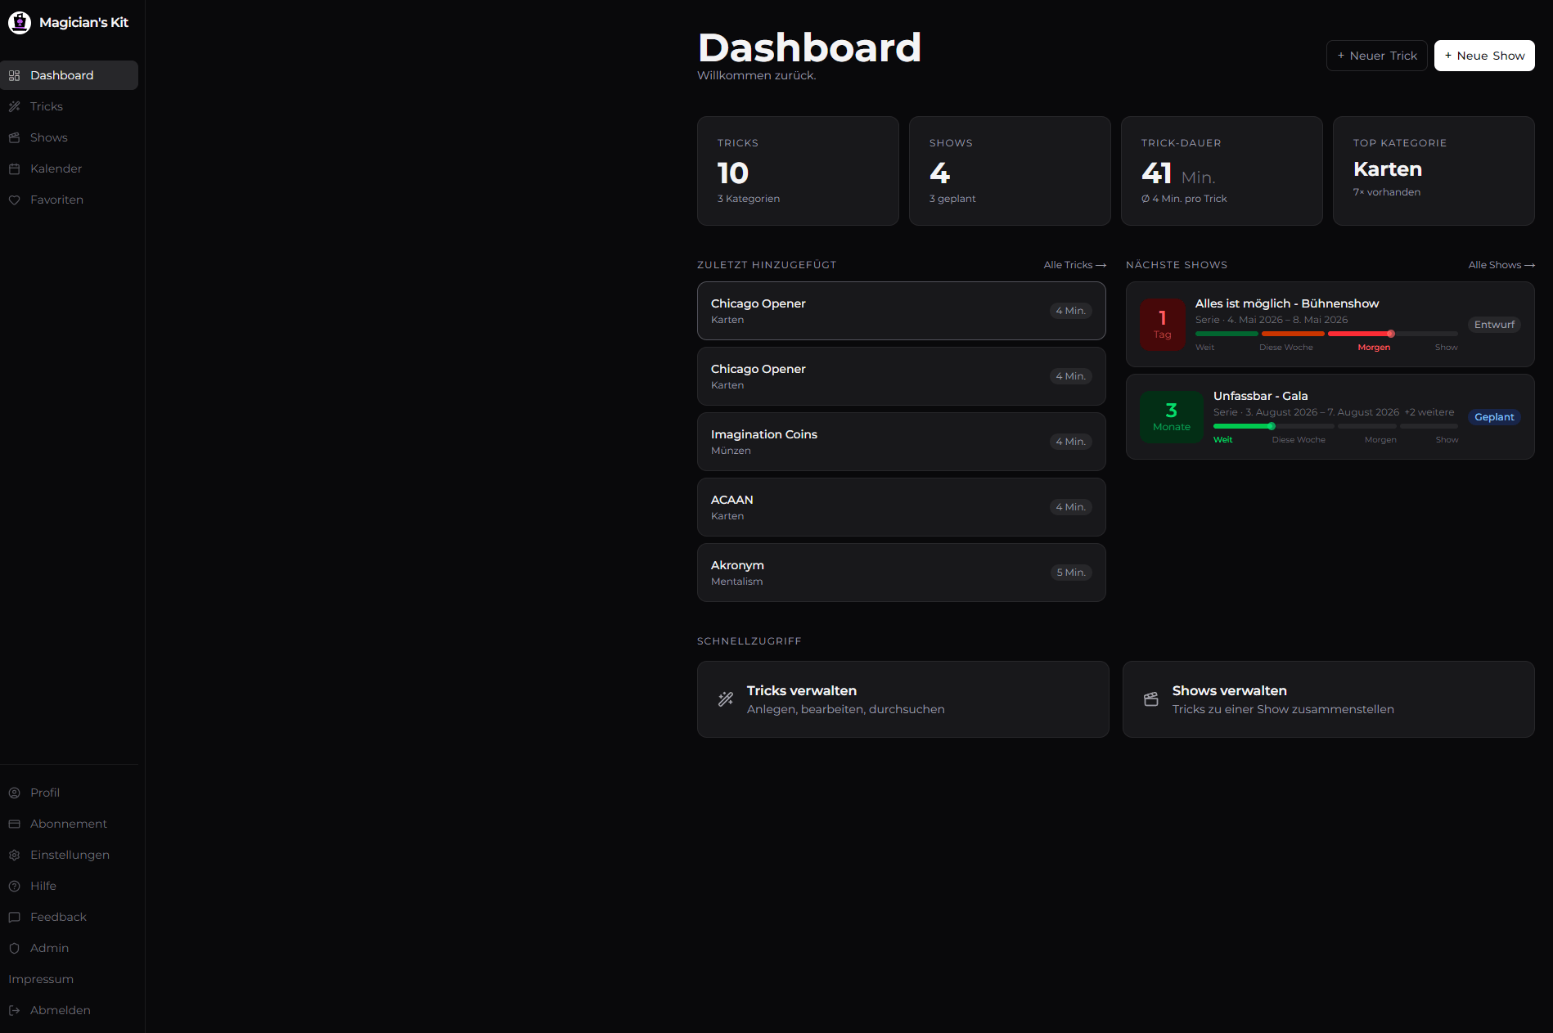Click the Münzen category label
Viewport: 1553px width, 1033px height.
tap(731, 451)
